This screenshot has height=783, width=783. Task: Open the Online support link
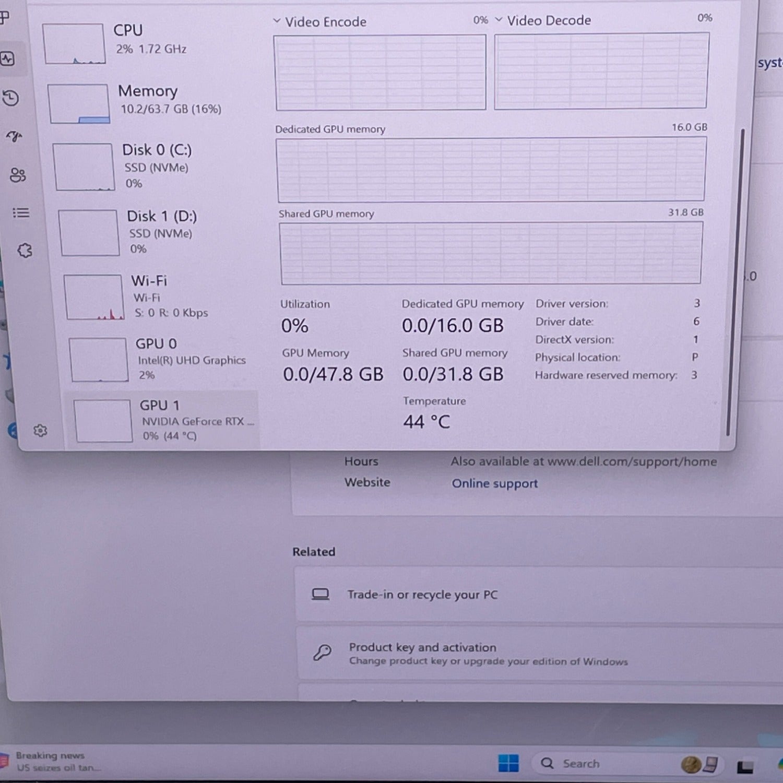coord(494,483)
